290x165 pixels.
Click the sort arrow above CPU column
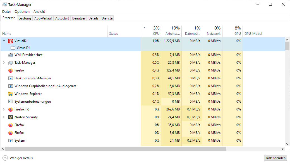tap(145, 28)
